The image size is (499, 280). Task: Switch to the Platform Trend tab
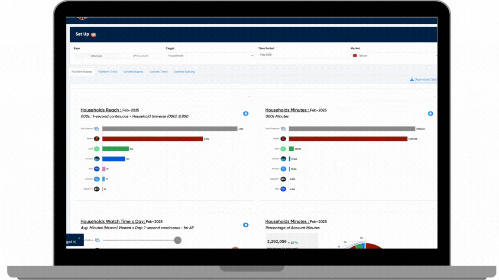pyautogui.click(x=108, y=72)
